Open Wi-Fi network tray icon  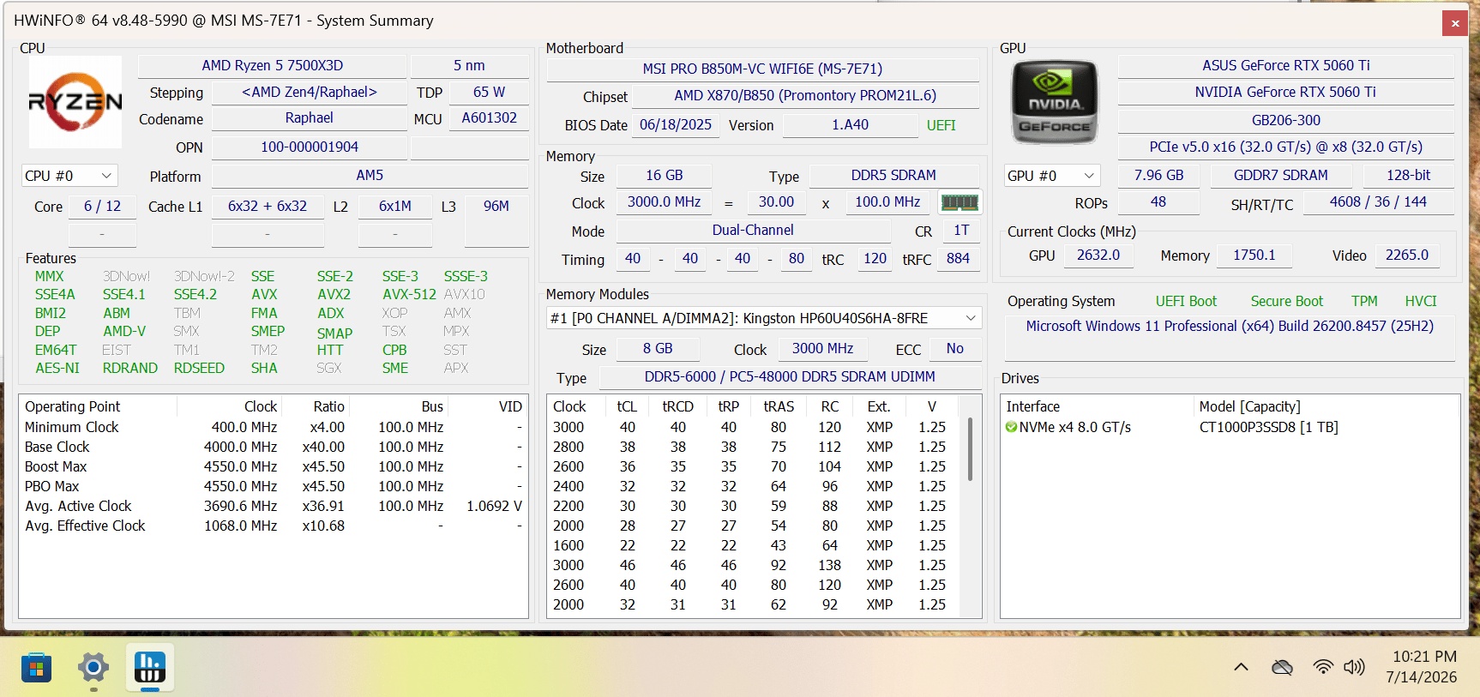[x=1324, y=667]
